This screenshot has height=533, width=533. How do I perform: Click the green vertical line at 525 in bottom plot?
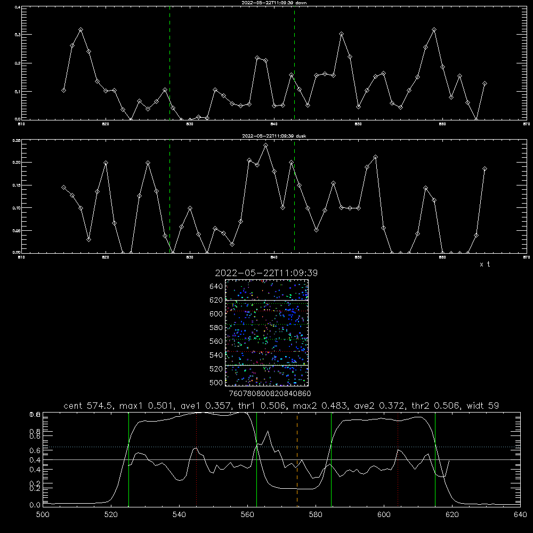tap(128, 459)
